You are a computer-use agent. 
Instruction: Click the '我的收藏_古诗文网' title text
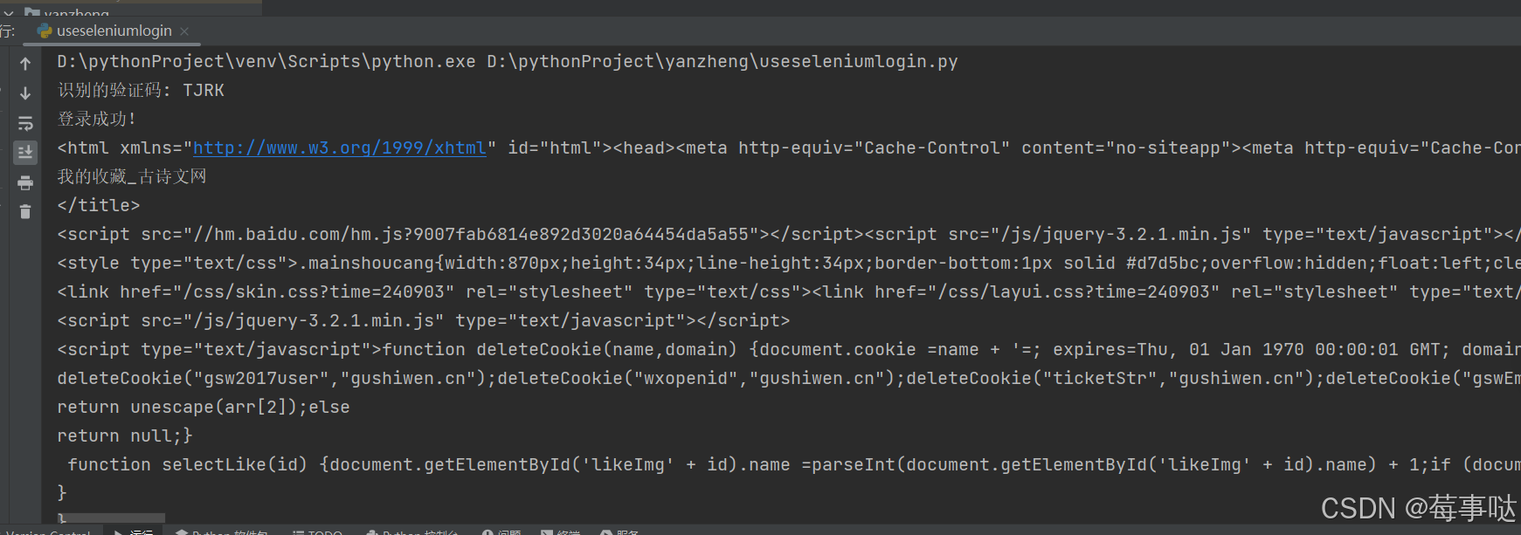coord(132,176)
